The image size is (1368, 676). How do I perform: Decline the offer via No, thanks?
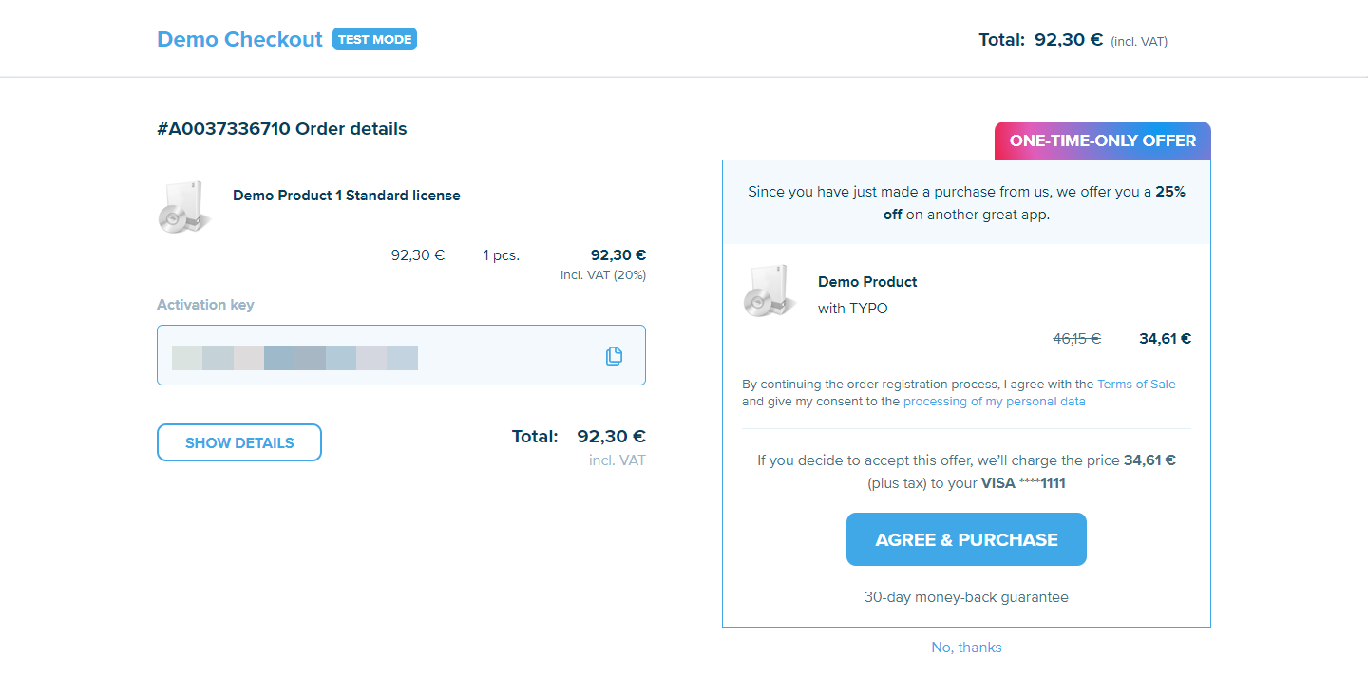coord(966,648)
